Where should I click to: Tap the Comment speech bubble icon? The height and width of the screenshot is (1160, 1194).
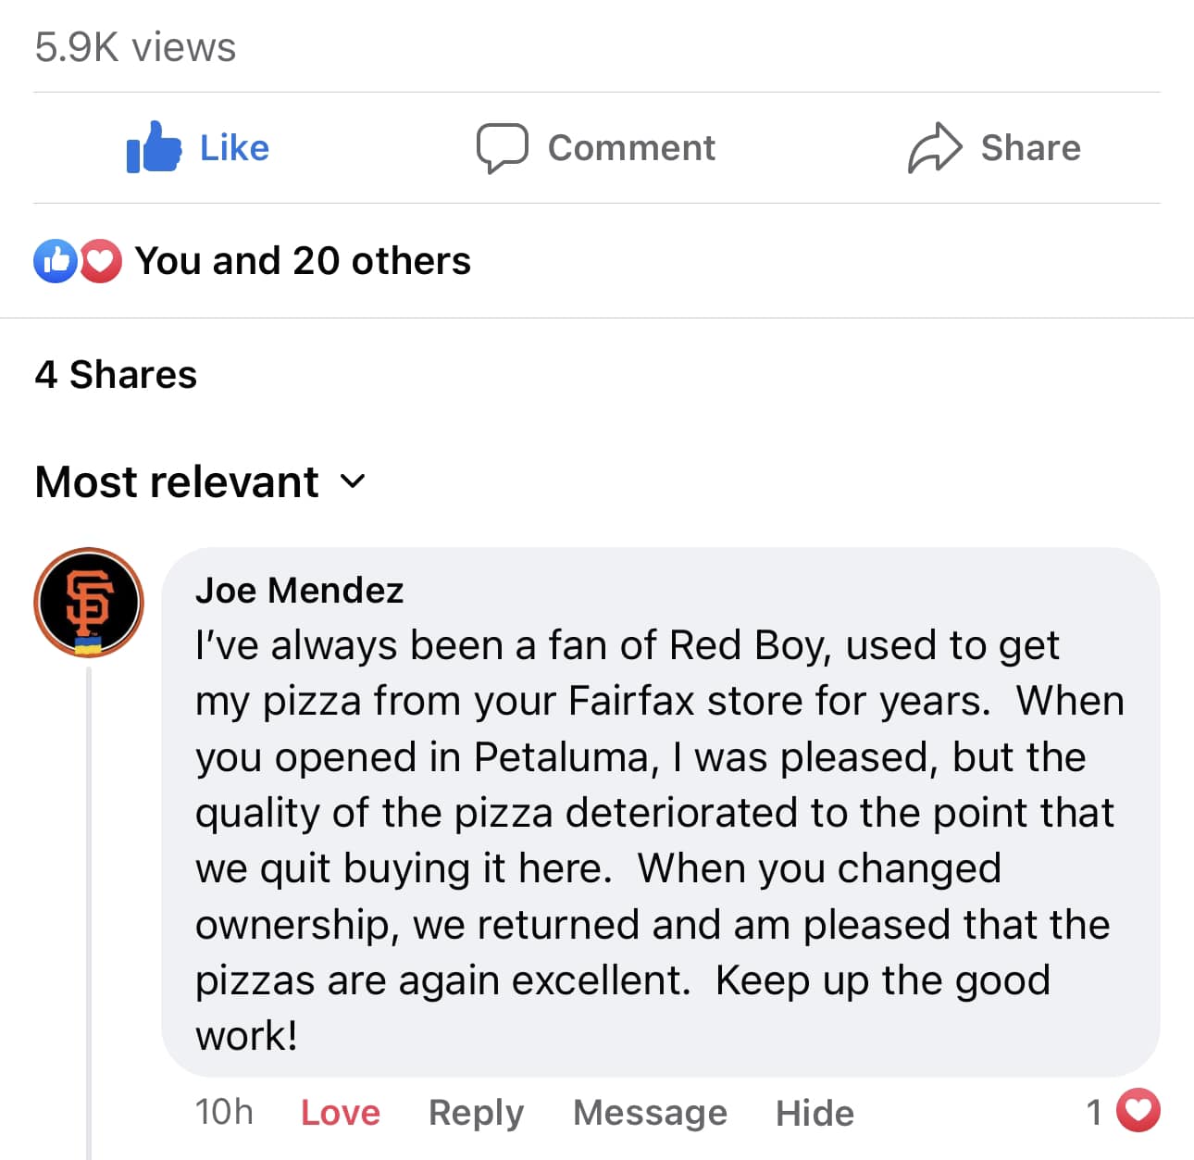click(x=502, y=148)
